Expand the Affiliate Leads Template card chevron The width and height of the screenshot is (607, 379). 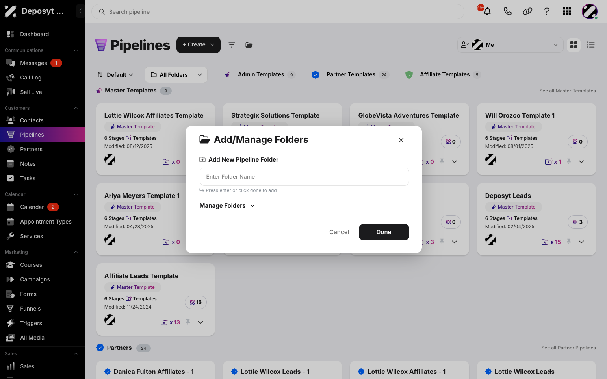[200, 322]
